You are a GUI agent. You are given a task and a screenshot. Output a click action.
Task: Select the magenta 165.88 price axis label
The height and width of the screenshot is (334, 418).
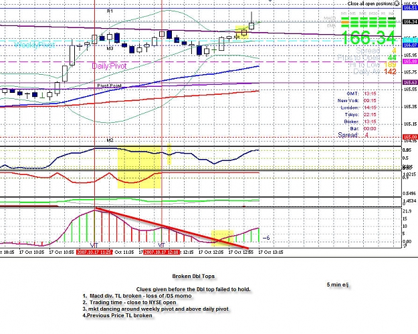(x=410, y=61)
